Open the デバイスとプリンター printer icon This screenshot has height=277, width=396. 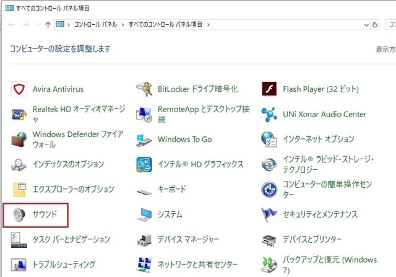coord(269,240)
